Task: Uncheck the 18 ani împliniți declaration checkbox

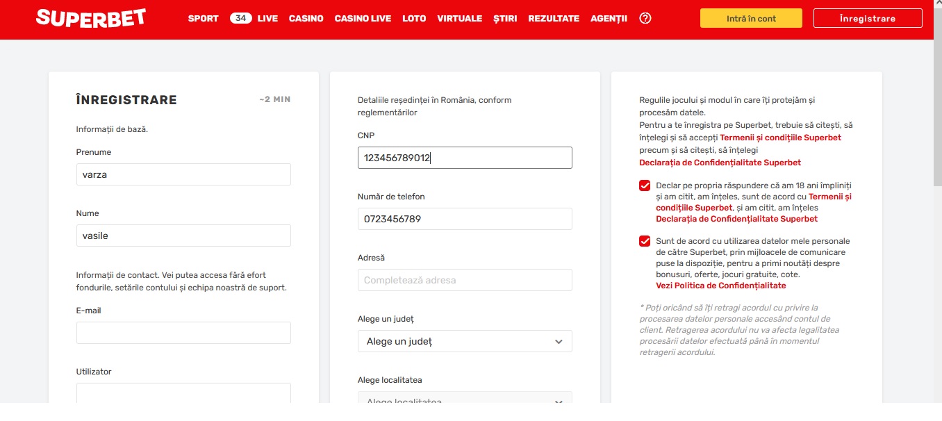Action: pos(645,185)
